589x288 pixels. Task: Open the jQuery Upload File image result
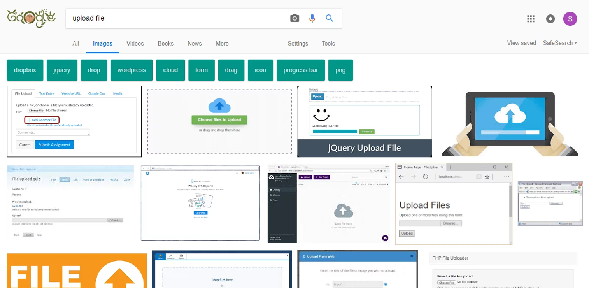(365, 121)
